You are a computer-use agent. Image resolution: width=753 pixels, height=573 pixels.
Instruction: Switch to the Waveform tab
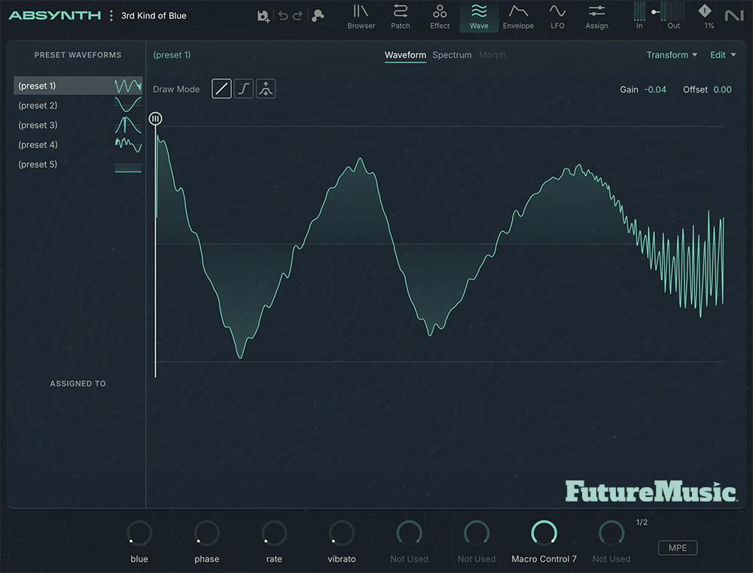click(405, 55)
